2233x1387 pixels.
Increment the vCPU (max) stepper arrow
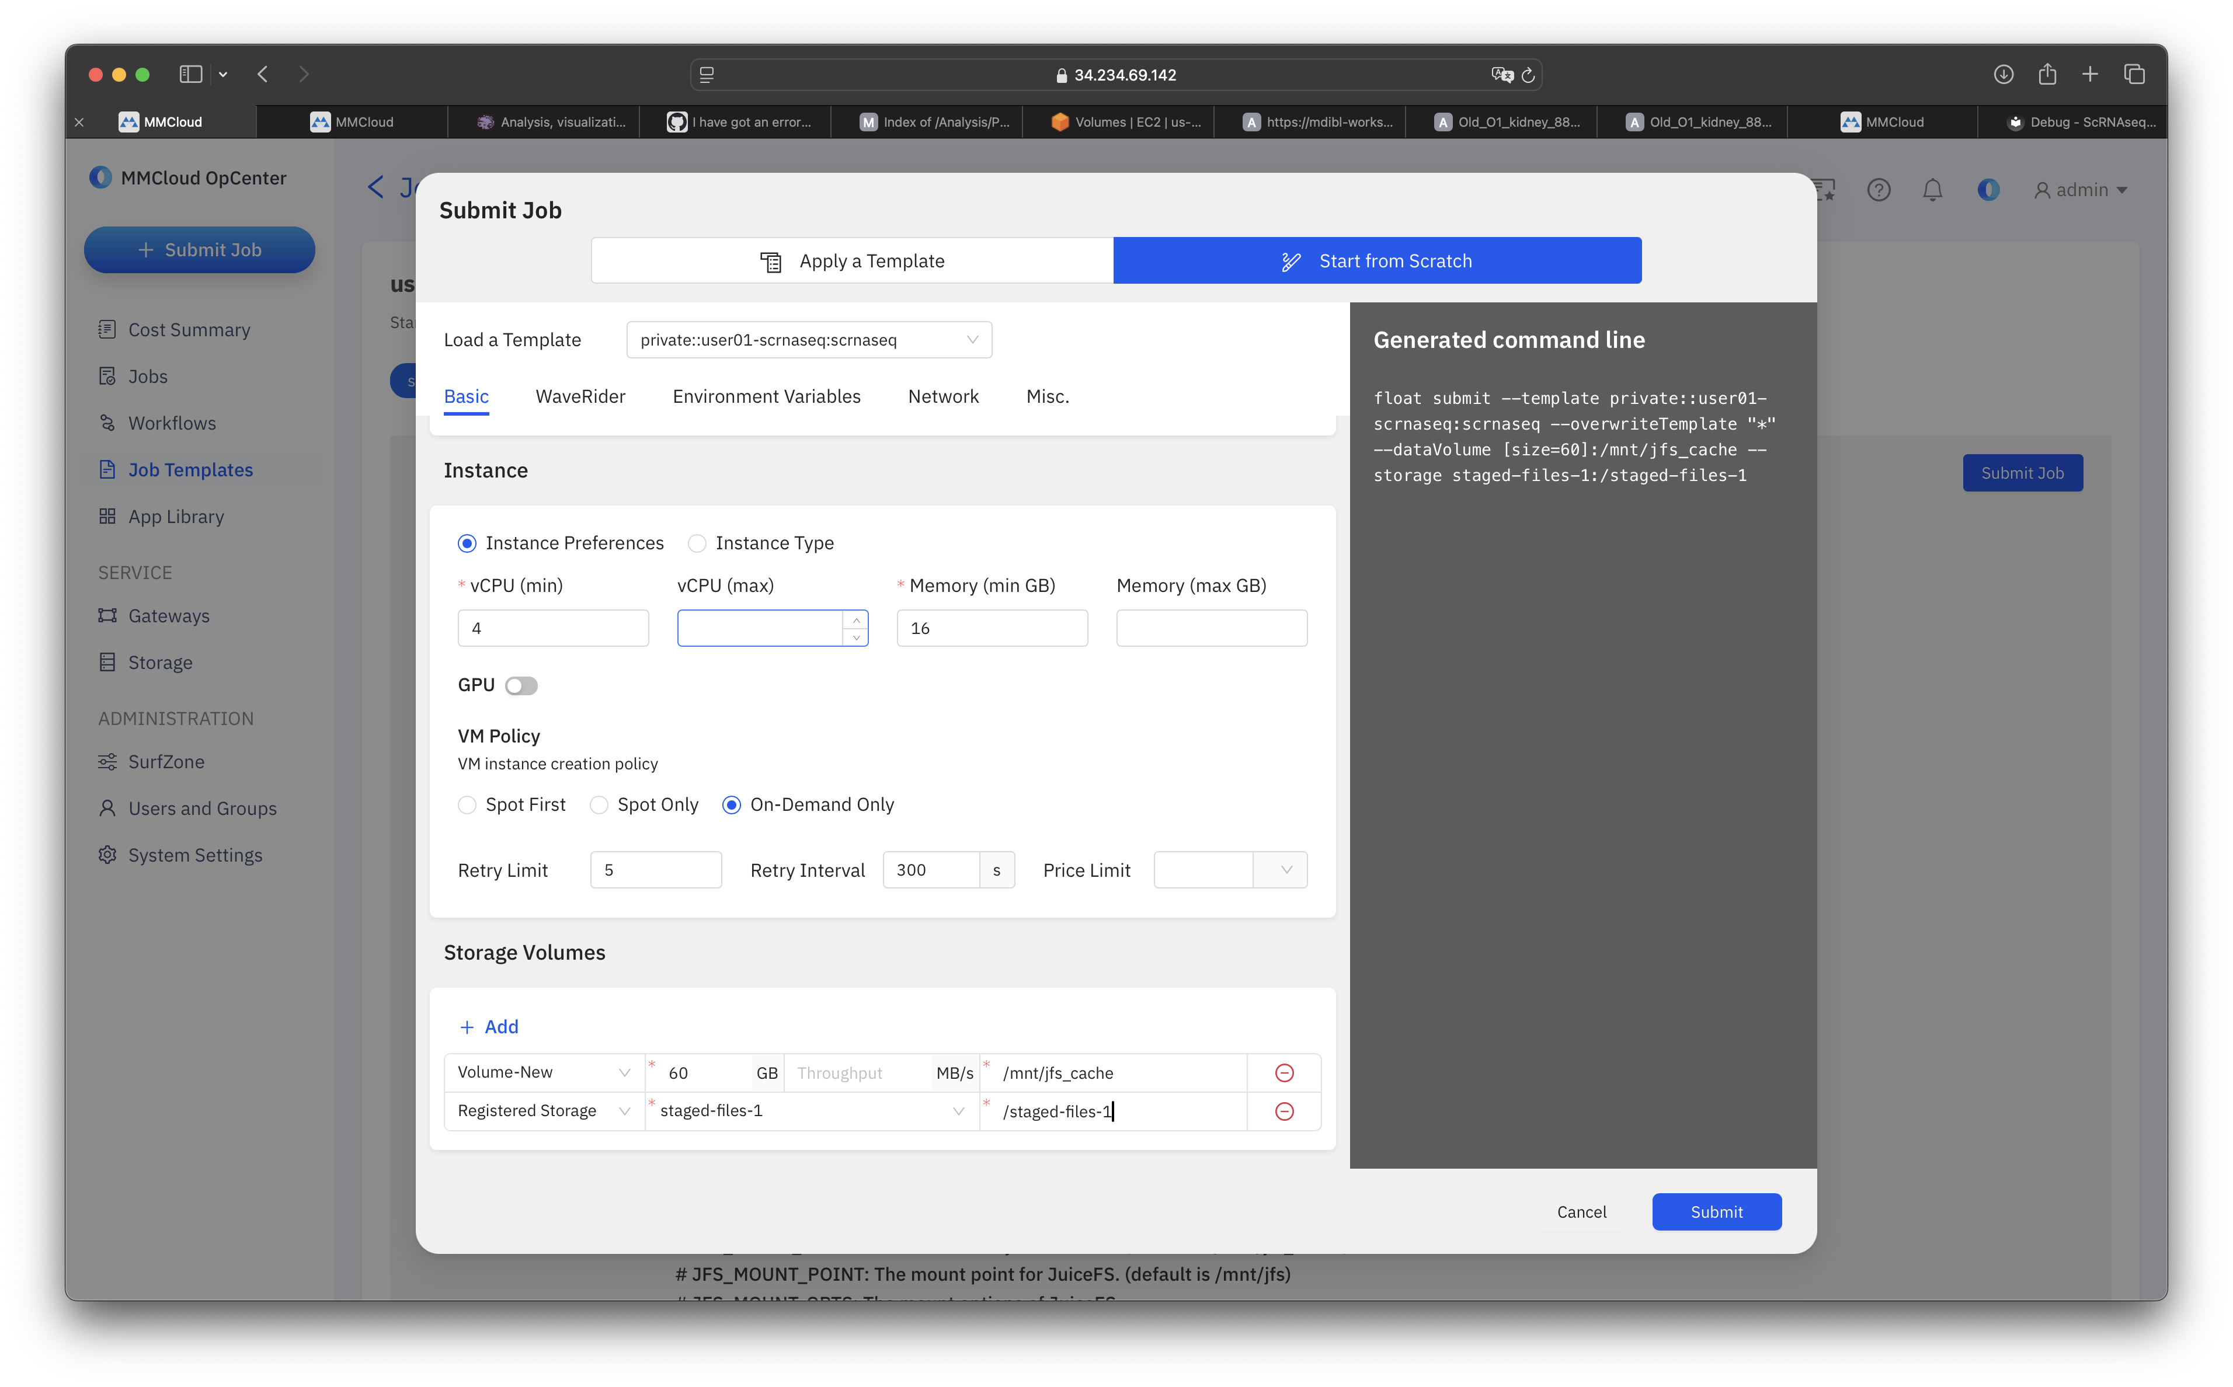[x=856, y=620]
